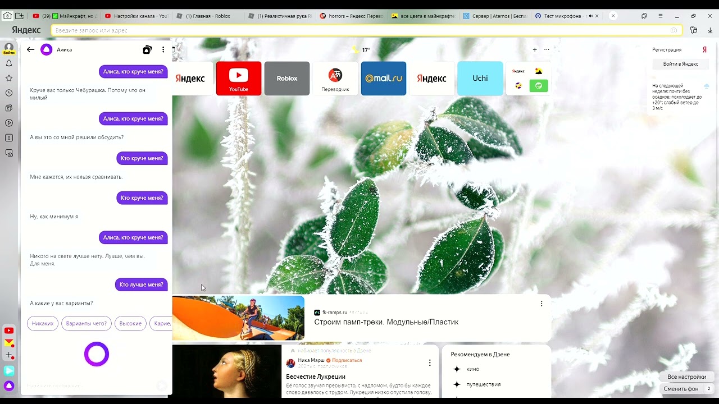Open YouTube tile on tableau

coord(239,79)
